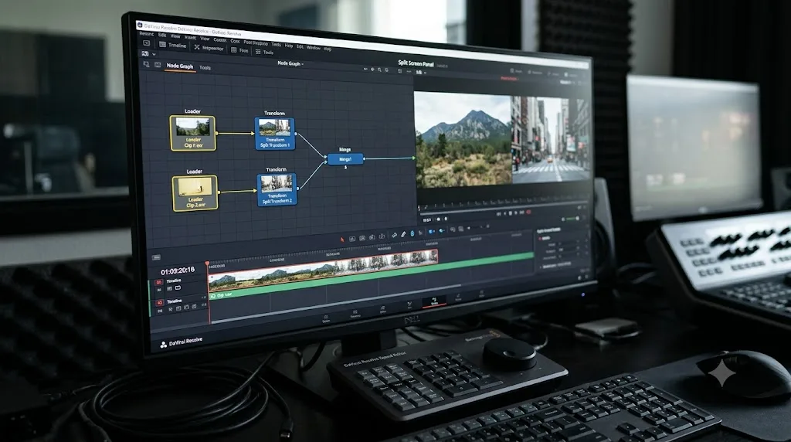
Task: Open the Edit menu in the menu bar
Action: point(162,35)
